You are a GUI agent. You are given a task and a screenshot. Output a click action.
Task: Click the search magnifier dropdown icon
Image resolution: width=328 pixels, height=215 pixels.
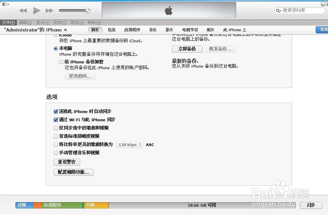(278, 10)
